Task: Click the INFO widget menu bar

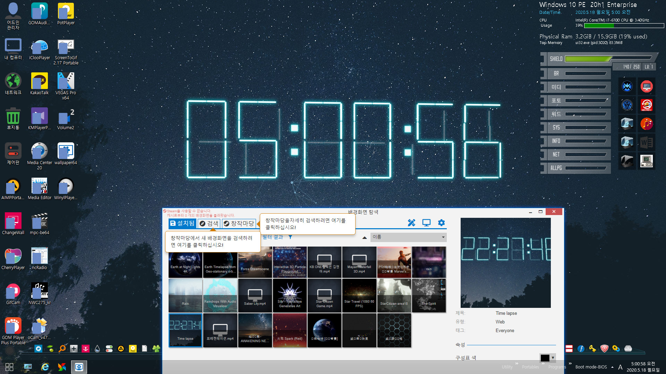Action: tap(576, 141)
